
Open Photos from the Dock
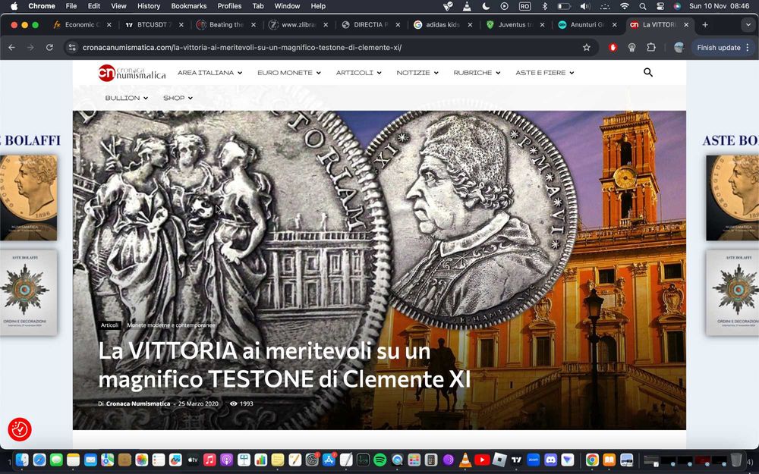141,460
